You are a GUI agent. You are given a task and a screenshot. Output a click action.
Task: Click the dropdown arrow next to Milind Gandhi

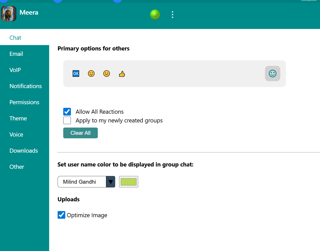coord(111,182)
